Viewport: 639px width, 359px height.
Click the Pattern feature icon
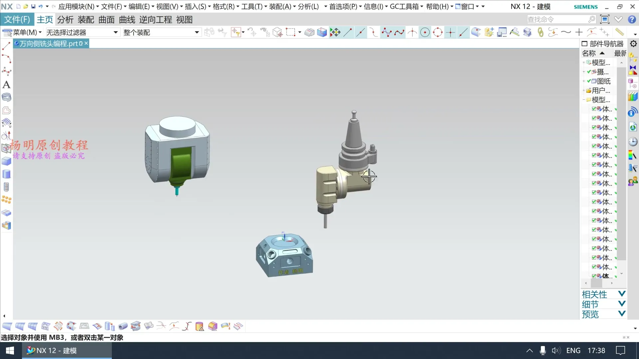(x=6, y=200)
